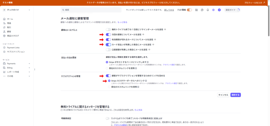This screenshot has width=270, height=126.
Task: Info icon beside Stripe カスタマーポータルへのリンク
Action: pyautogui.click(x=146, y=81)
